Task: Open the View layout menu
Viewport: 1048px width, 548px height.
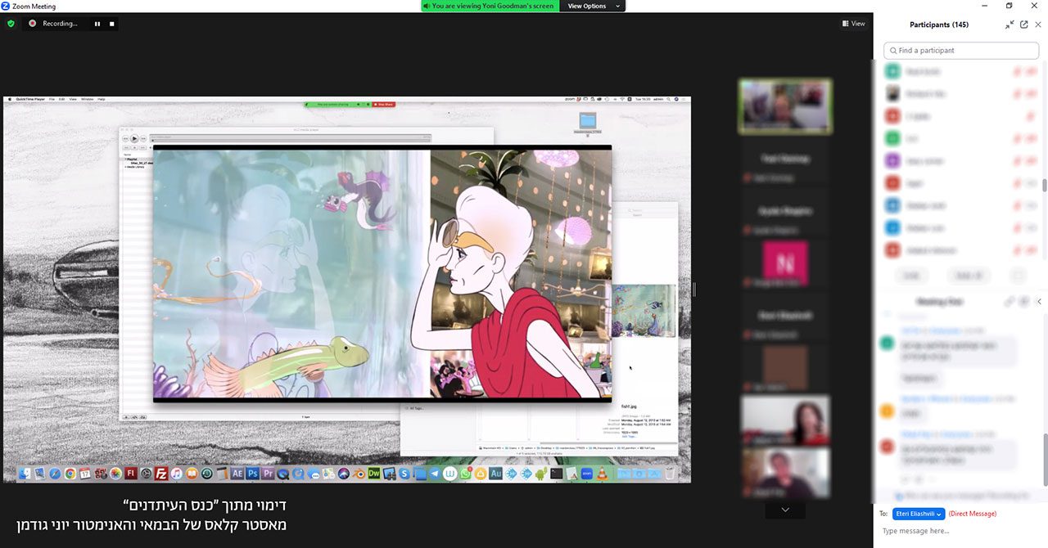Action: [853, 24]
